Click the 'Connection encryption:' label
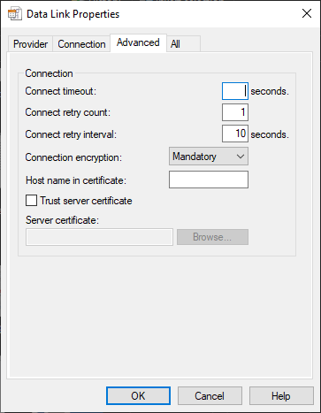 73,157
